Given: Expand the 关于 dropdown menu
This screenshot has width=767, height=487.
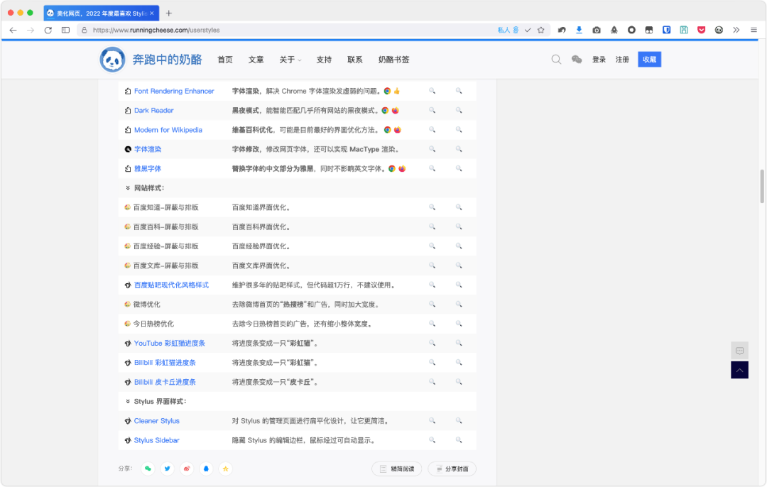Looking at the screenshot, I should pos(290,60).
